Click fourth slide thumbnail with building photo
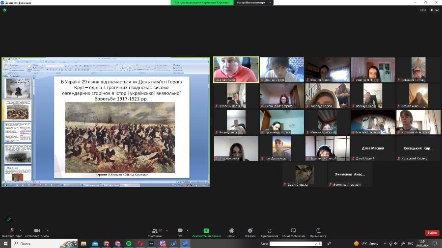442x248 pixels. point(18,154)
